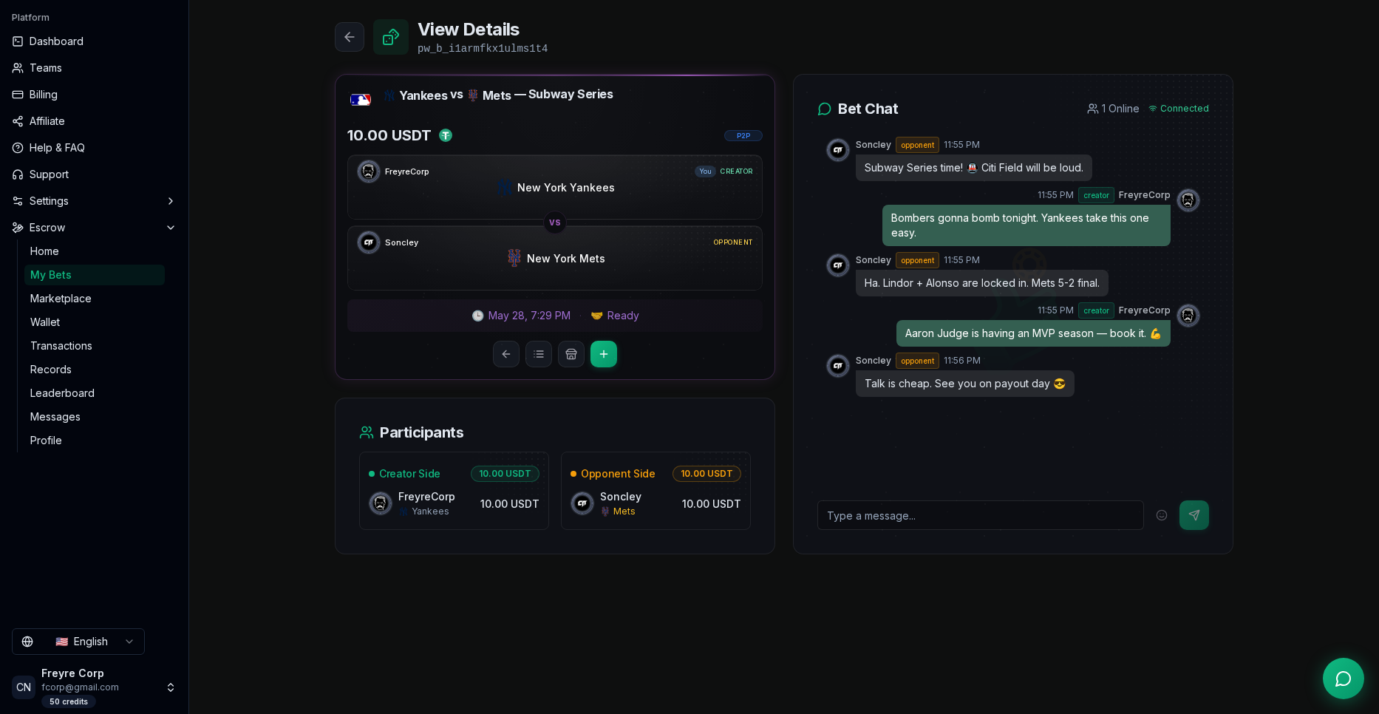Image resolution: width=1379 pixels, height=714 pixels.
Task: Click the online users icon in chat header
Action: pyautogui.click(x=1092, y=109)
